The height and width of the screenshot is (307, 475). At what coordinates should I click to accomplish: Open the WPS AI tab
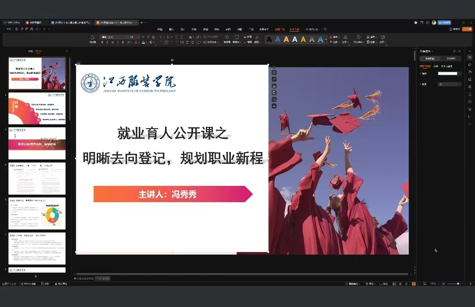click(311, 29)
